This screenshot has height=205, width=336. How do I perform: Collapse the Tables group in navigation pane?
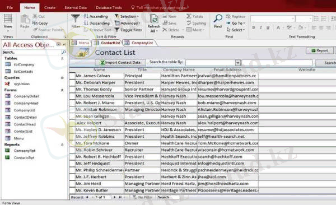[62, 58]
